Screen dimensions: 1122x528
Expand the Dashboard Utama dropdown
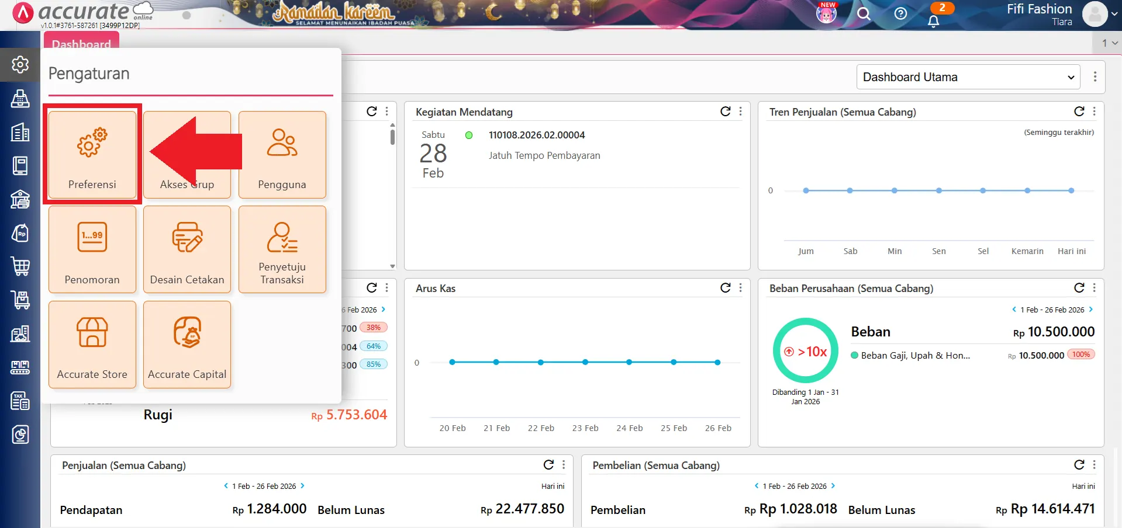pyautogui.click(x=968, y=77)
